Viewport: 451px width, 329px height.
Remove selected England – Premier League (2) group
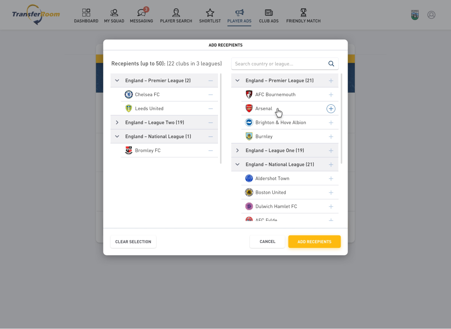pos(210,81)
